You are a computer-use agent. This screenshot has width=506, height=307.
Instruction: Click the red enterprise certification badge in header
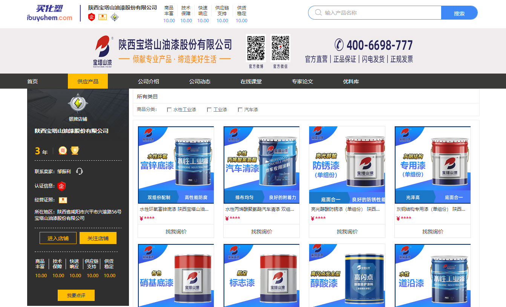[92, 17]
